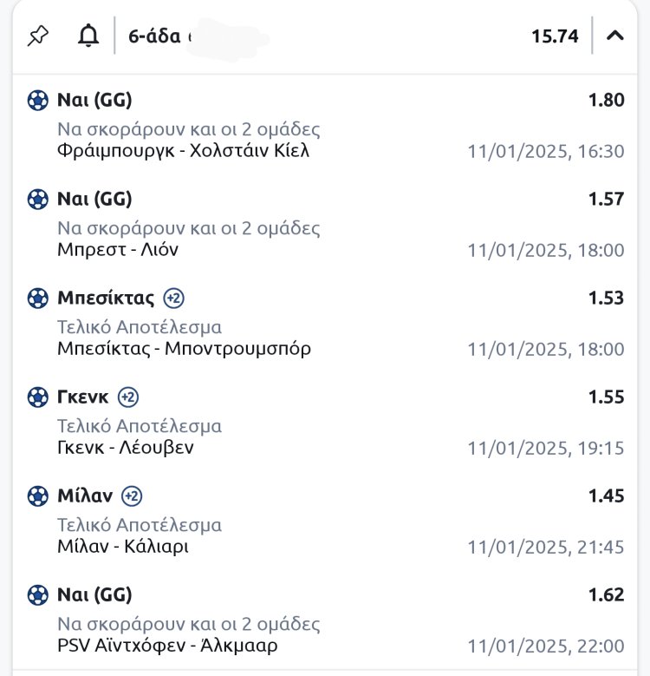Open the Μπεσίκτας - Μποντρουμσπόρ match

184,349
